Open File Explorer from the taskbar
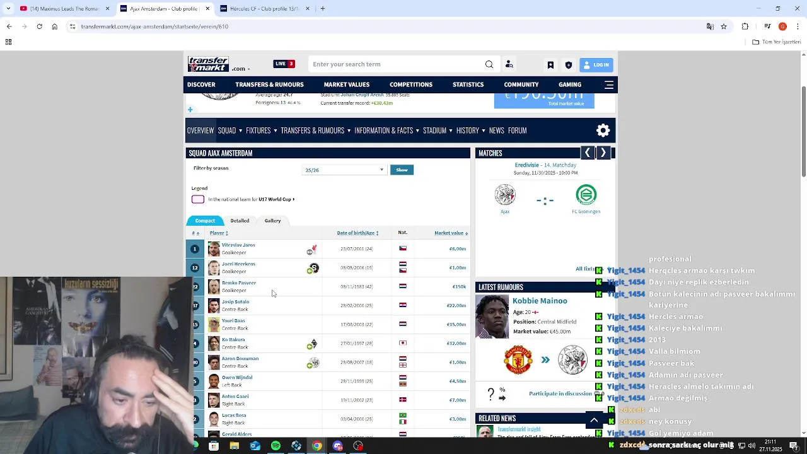 [235, 446]
